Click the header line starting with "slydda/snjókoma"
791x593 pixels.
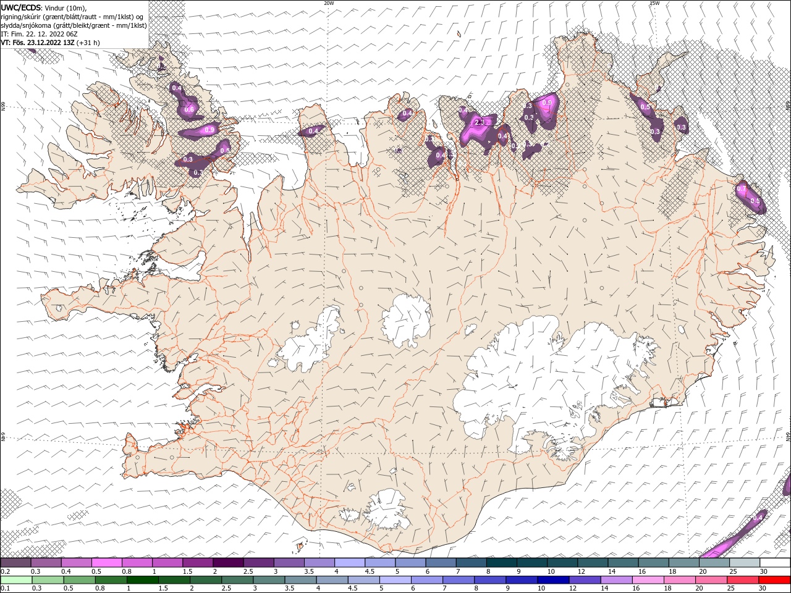pos(74,25)
